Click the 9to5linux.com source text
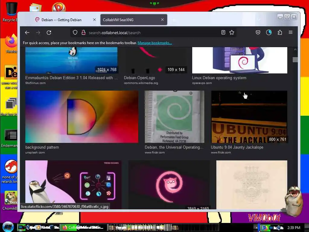The height and width of the screenshot is (232, 309). pyautogui.click(x=36, y=83)
